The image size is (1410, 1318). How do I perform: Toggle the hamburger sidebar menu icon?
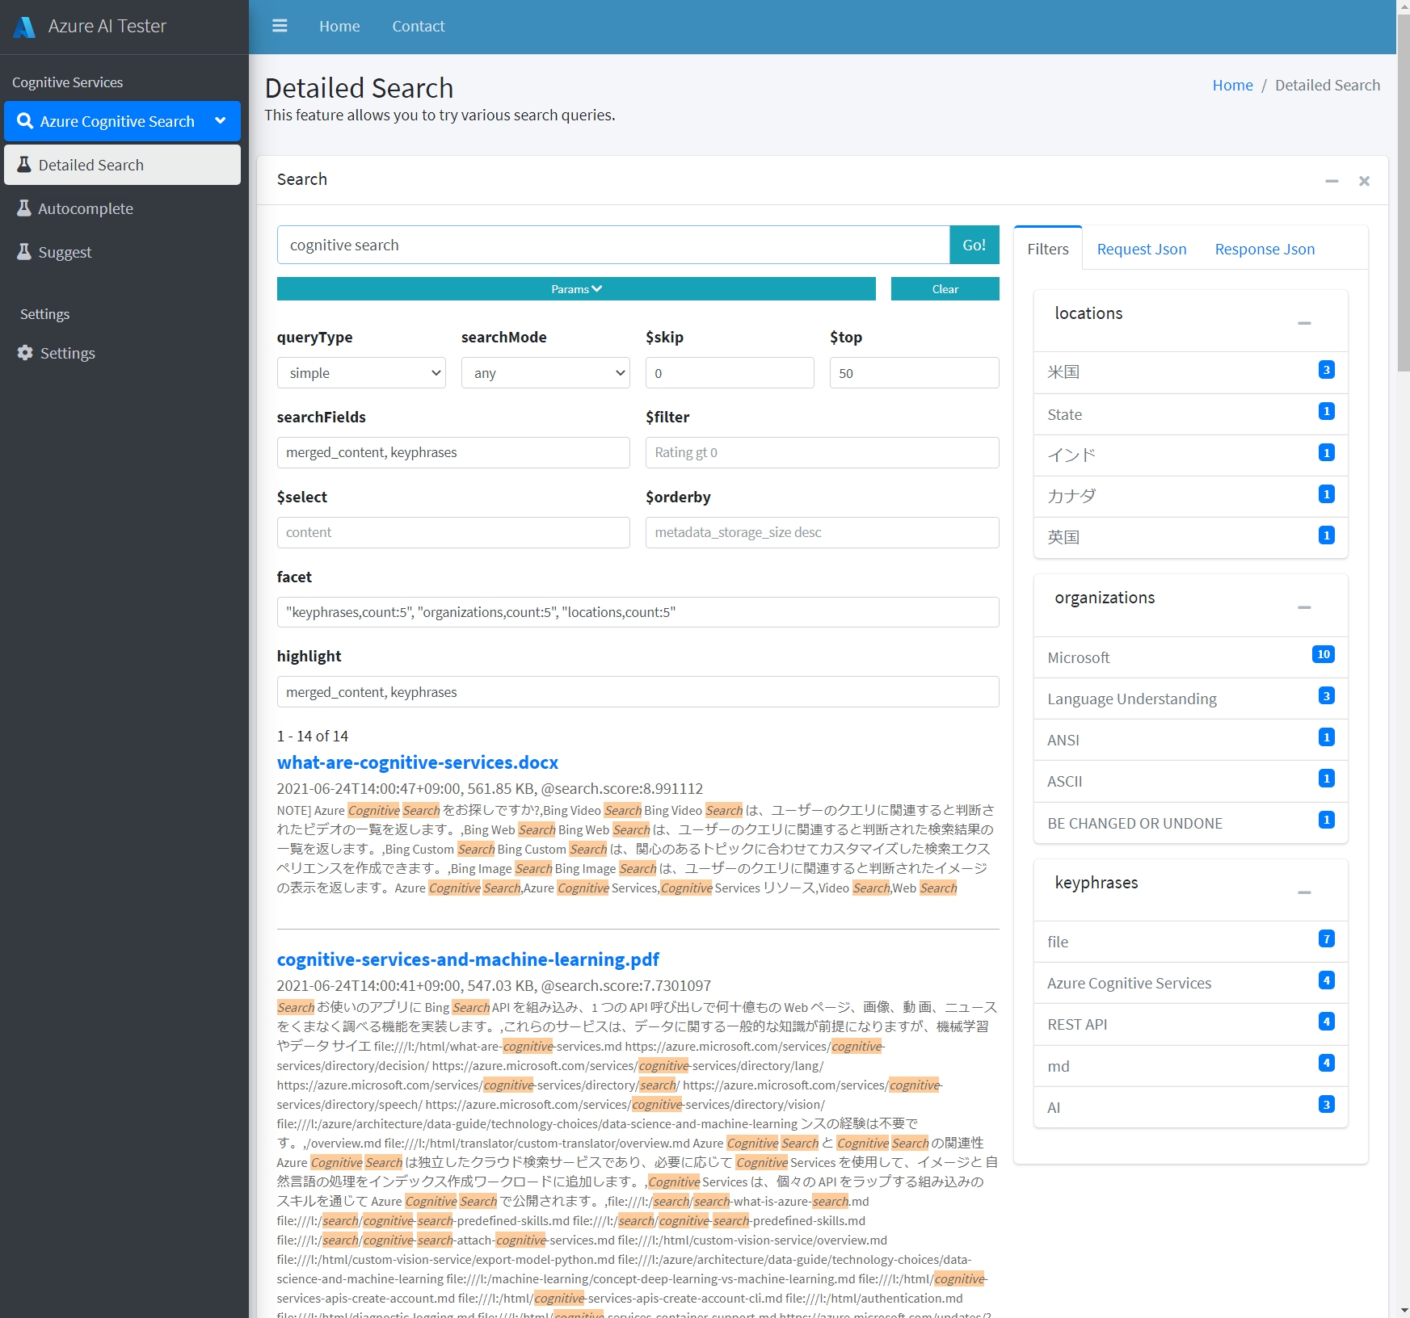tap(280, 26)
